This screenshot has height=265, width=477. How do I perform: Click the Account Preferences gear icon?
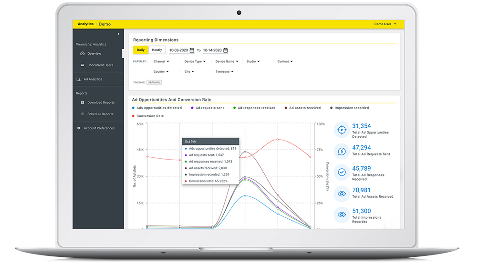(79, 128)
